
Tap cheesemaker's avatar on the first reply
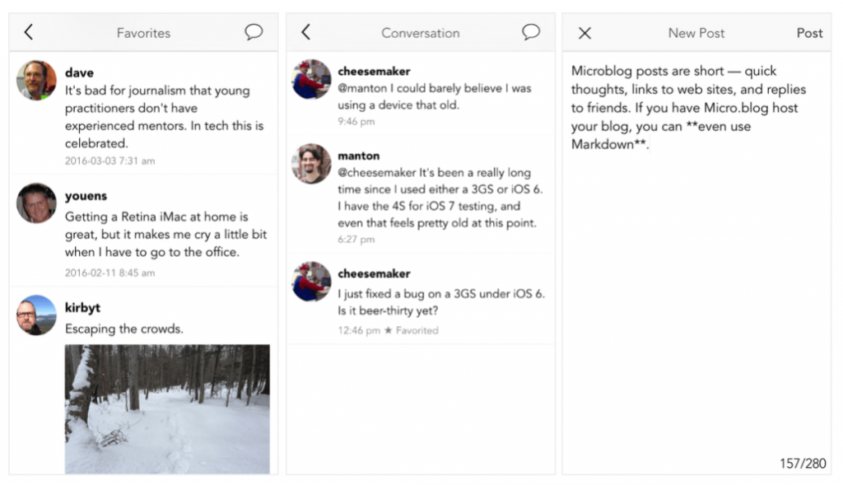[x=312, y=79]
